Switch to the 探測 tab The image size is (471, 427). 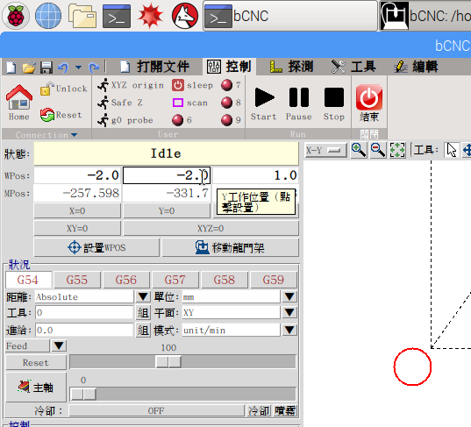pyautogui.click(x=291, y=67)
